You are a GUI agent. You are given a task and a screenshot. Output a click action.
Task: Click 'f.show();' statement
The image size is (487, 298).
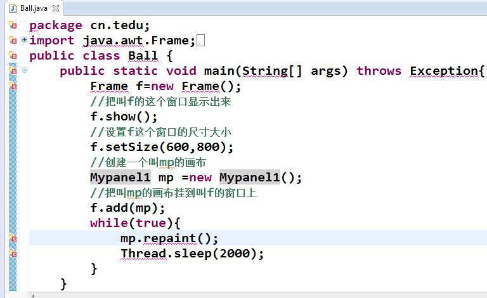[x=124, y=117]
